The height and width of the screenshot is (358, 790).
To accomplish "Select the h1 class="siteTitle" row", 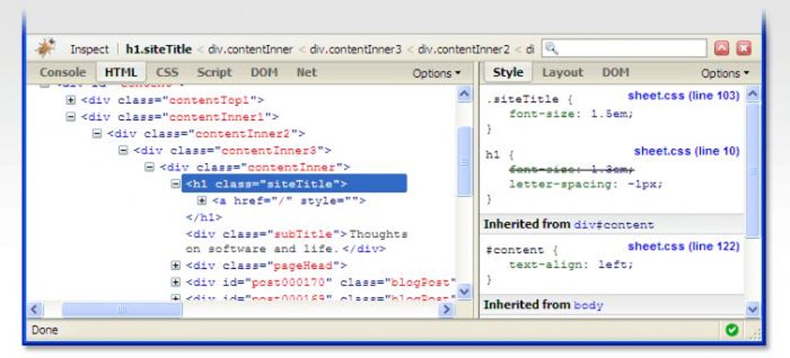I will (x=294, y=183).
